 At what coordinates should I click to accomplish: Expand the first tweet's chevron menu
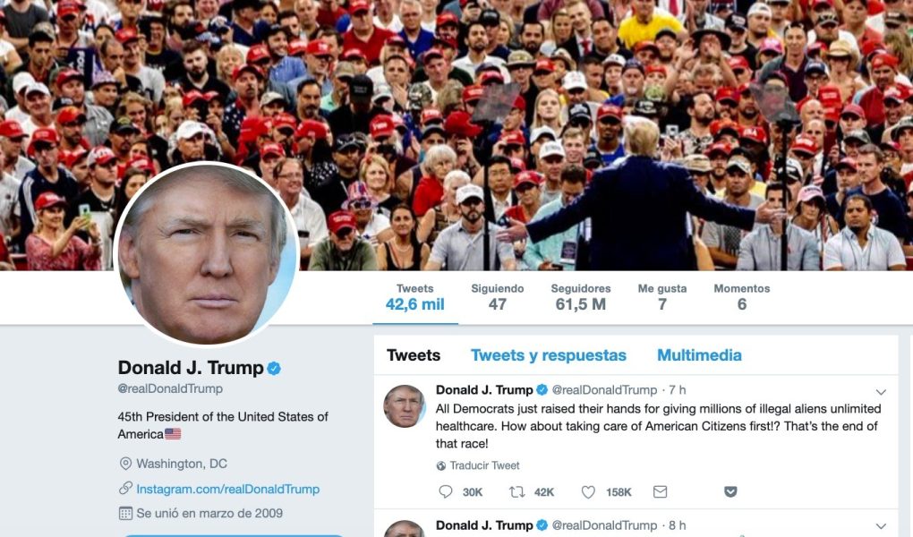point(881,392)
